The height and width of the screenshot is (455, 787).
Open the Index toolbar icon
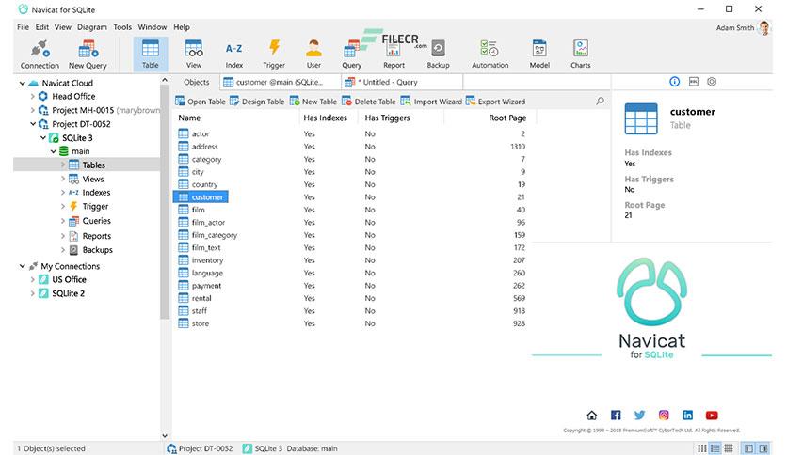click(233, 55)
